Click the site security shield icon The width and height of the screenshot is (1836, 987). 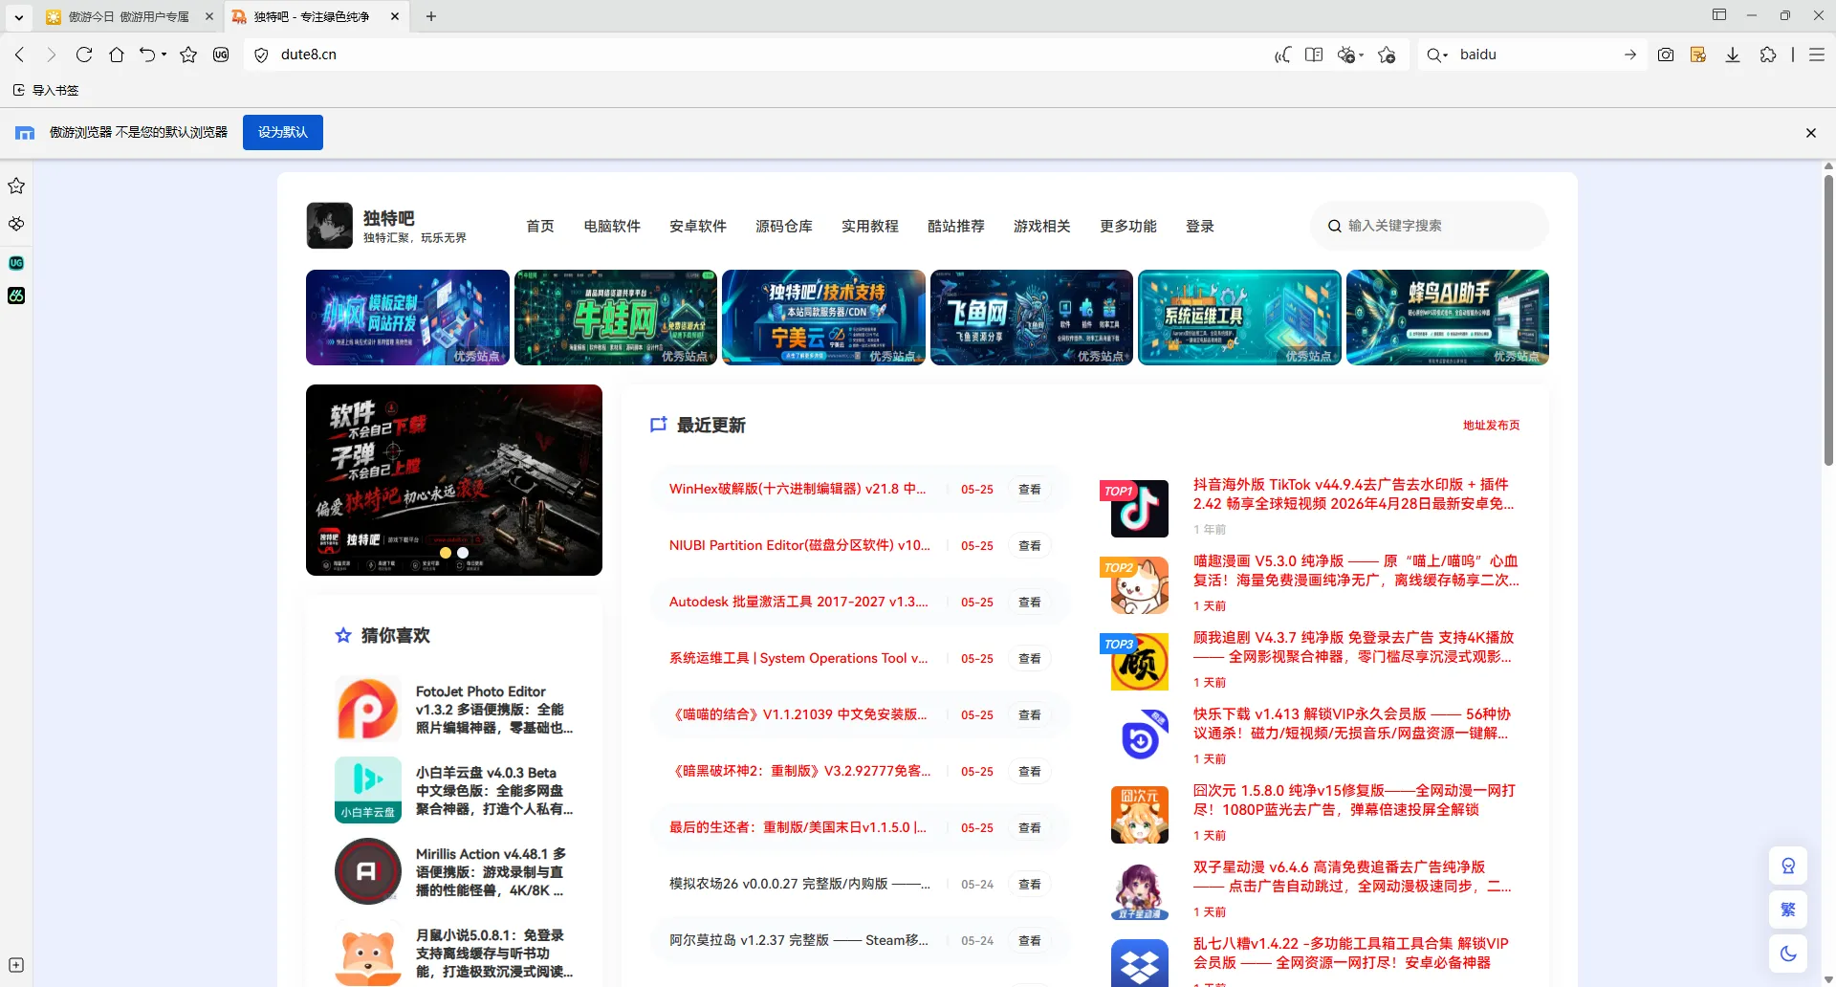pyautogui.click(x=261, y=55)
